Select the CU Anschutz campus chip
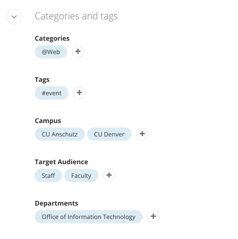Image resolution: width=238 pixels, height=239 pixels. [60, 134]
